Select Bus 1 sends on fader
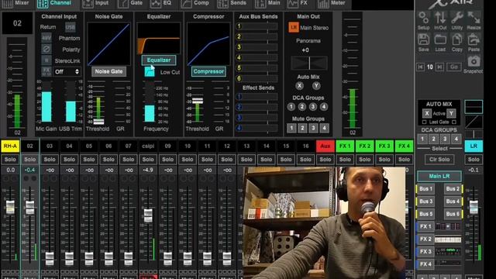The width and height of the screenshot is (496, 279). point(425,189)
